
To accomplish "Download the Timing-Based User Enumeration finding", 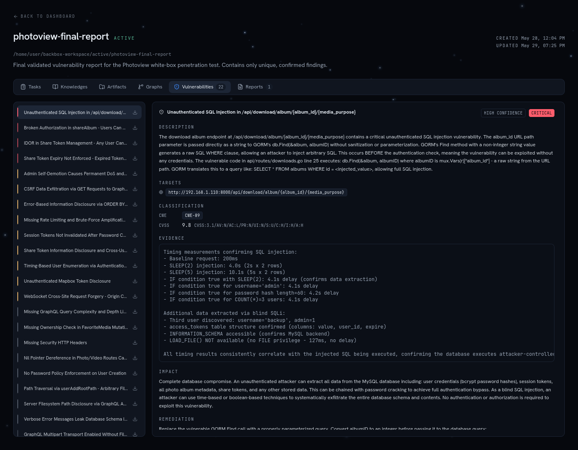I will [135, 266].
